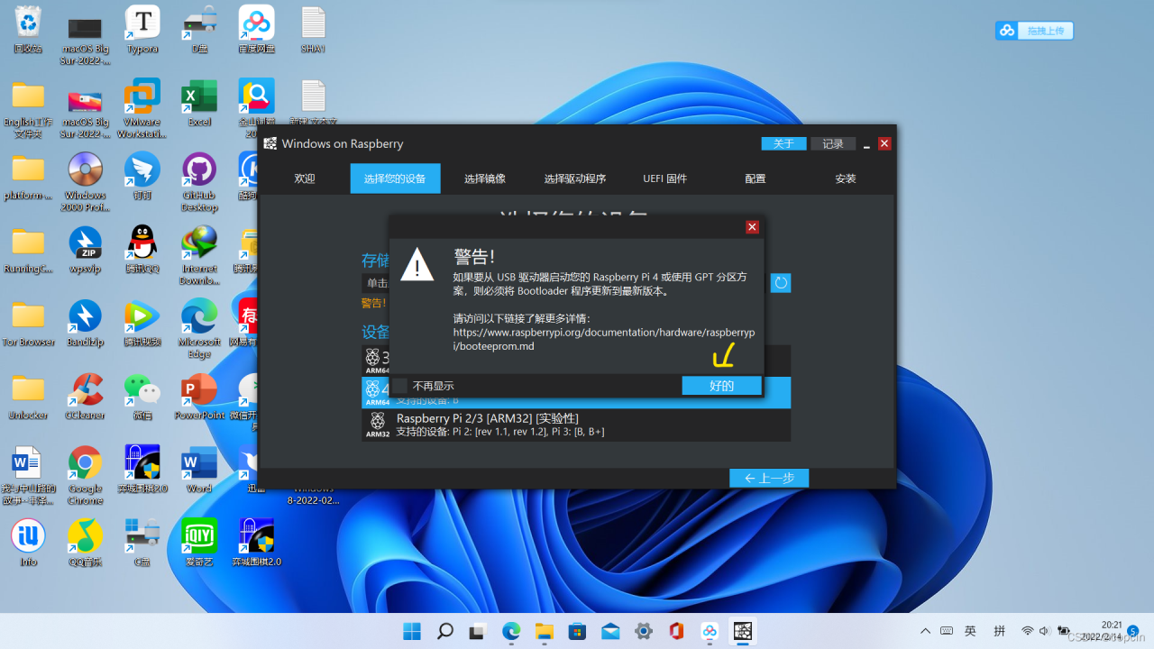
Task: Open the QQ音乐 desktop shortcut
Action: (86, 543)
